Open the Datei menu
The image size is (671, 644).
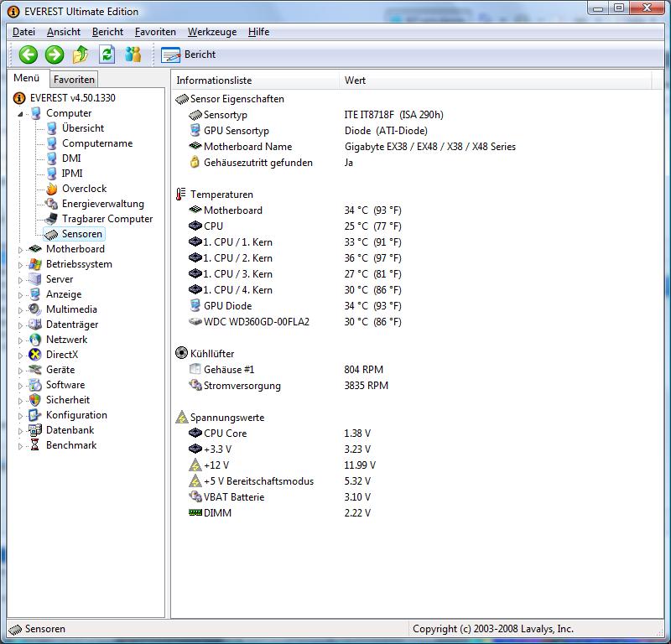24,32
